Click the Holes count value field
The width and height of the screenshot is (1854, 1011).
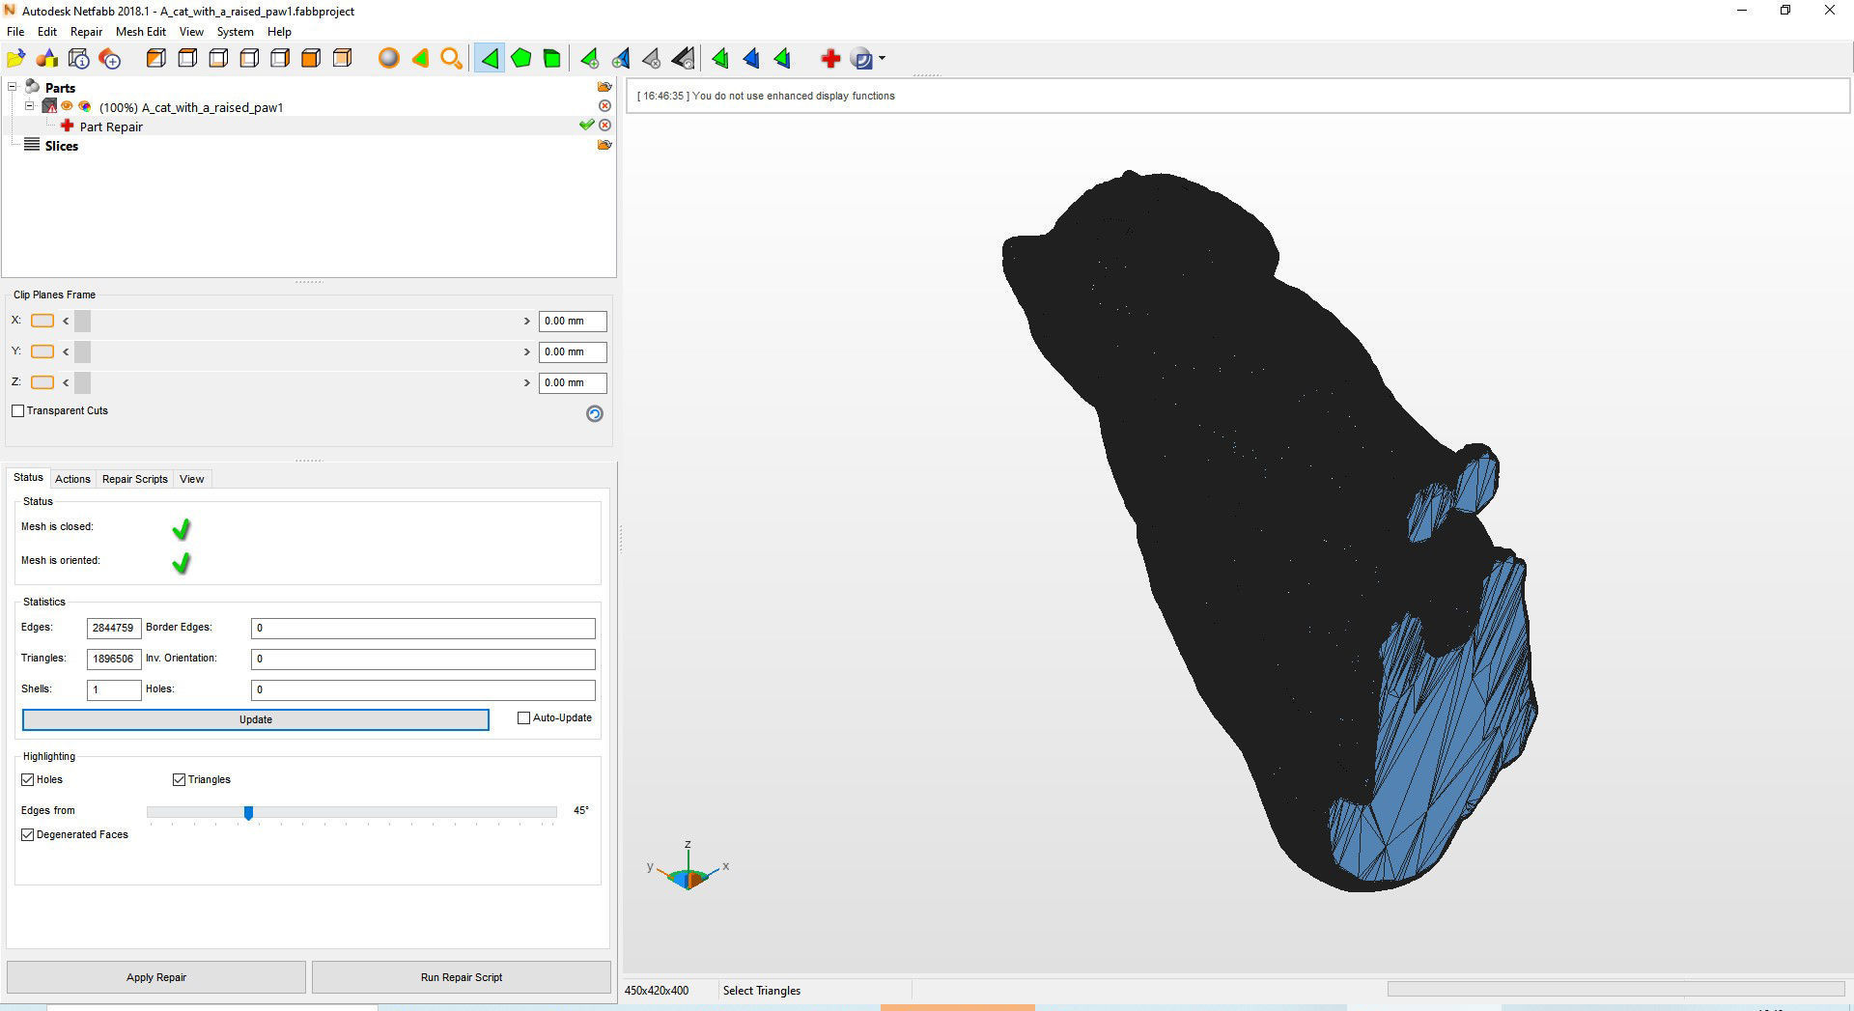[x=423, y=689]
